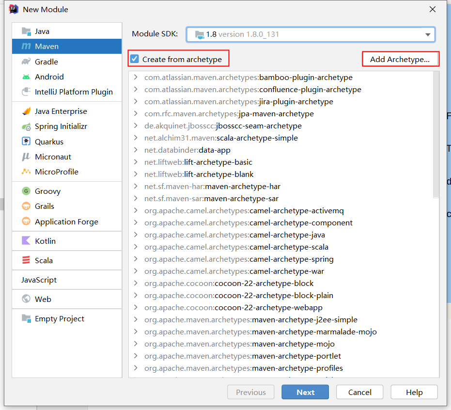Expand the maven-archetype-har node
Image resolution: width=451 pixels, height=410 pixels.
136,186
